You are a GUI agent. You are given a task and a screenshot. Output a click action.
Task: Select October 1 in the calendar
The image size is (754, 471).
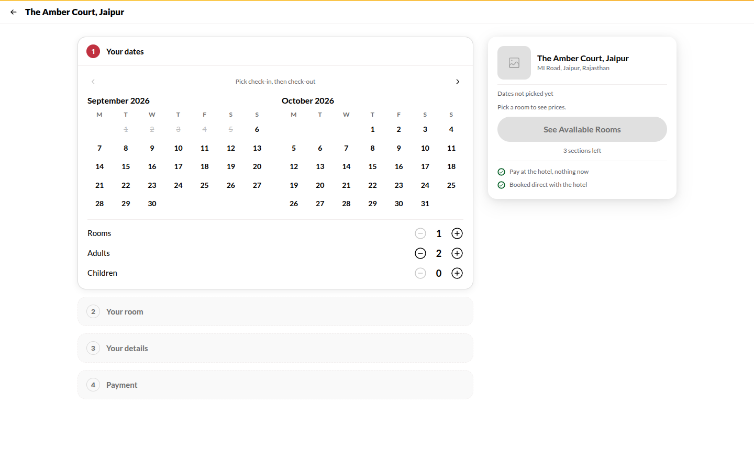tap(372, 129)
